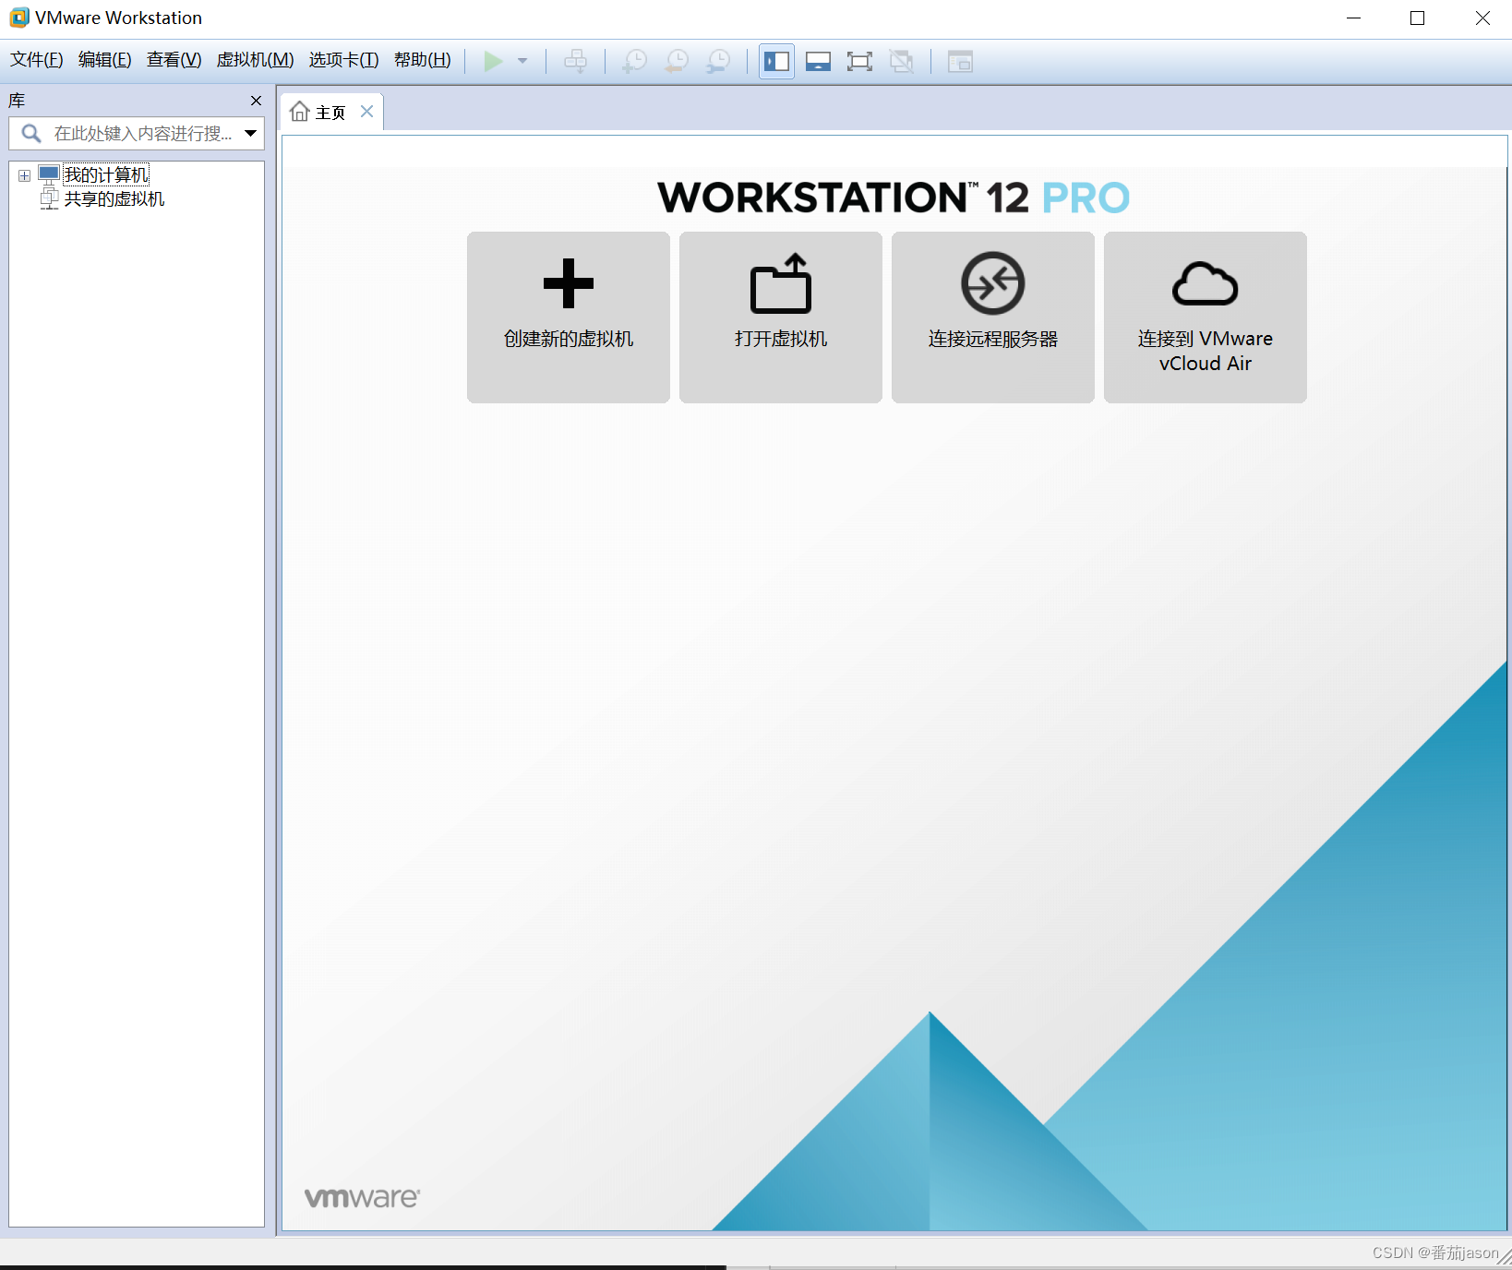Image resolution: width=1512 pixels, height=1270 pixels.
Task: Click 打开虚拟机 tile
Action: pyautogui.click(x=781, y=317)
